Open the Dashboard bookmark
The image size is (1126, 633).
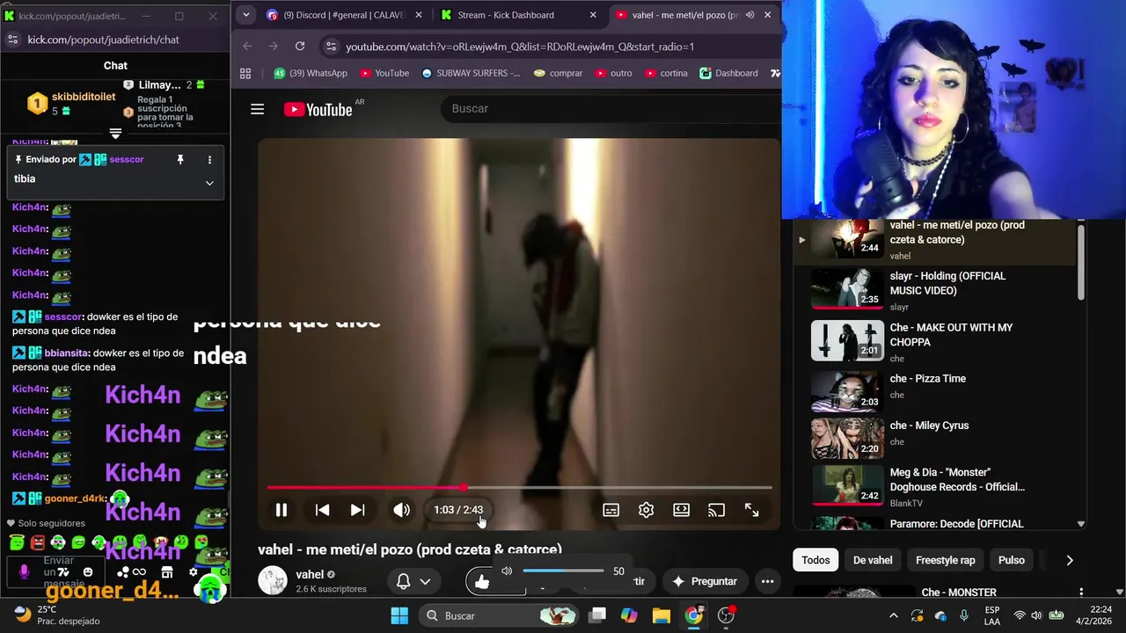(x=728, y=73)
